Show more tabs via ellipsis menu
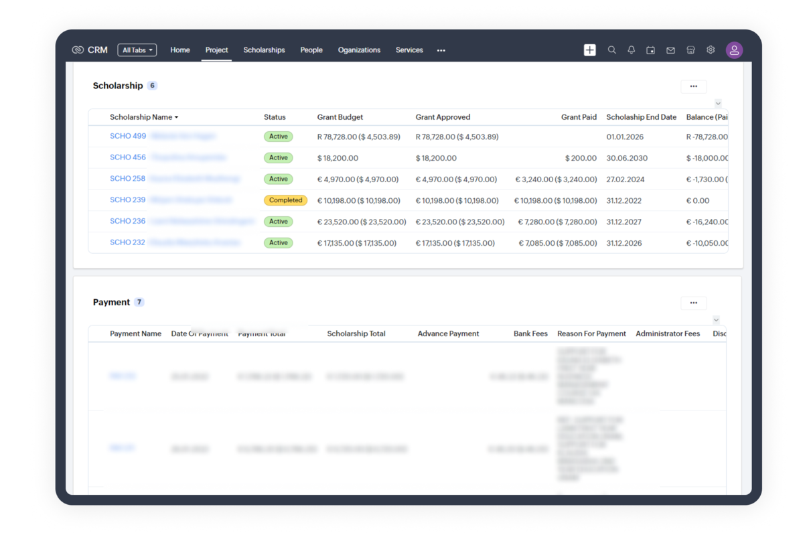 441,50
